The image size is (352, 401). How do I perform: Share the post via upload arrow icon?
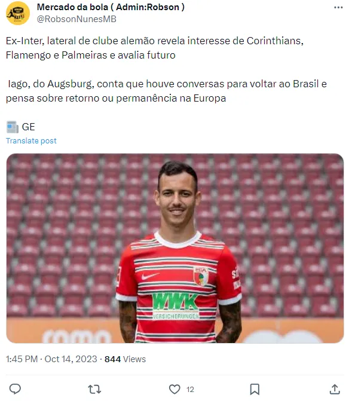tap(335, 389)
